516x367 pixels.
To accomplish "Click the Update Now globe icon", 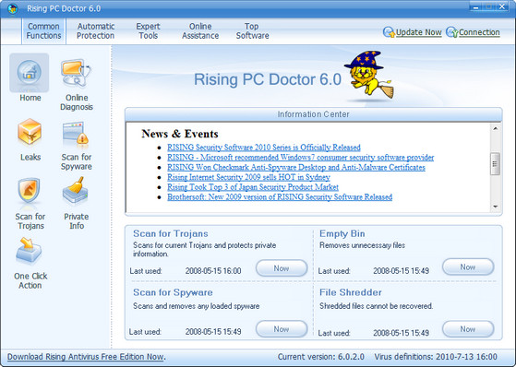I will tap(389, 32).
